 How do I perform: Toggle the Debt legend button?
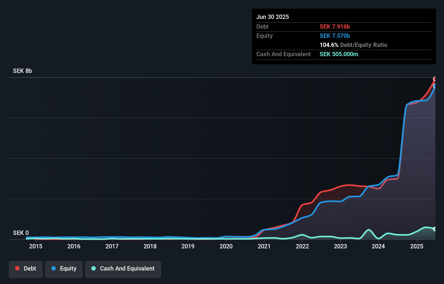(x=26, y=269)
